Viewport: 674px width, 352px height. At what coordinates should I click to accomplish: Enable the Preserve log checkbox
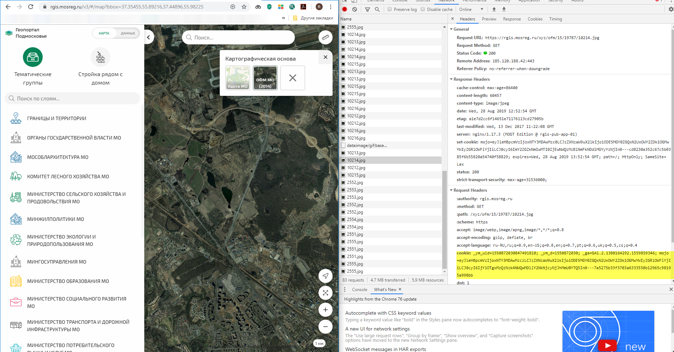click(x=389, y=10)
